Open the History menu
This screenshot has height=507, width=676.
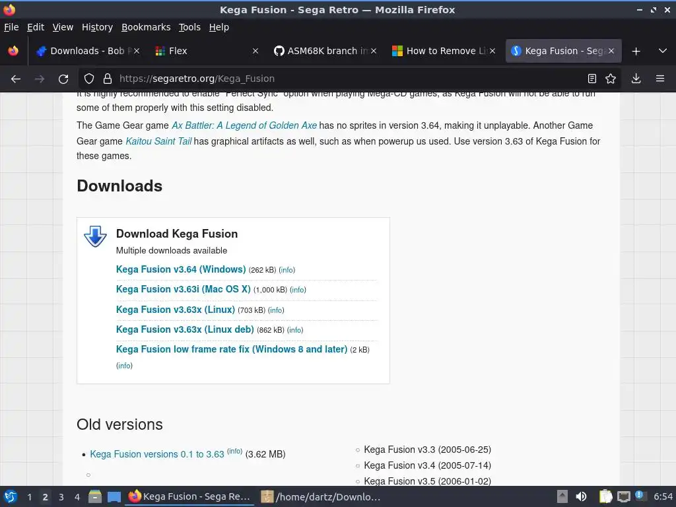pos(97,27)
